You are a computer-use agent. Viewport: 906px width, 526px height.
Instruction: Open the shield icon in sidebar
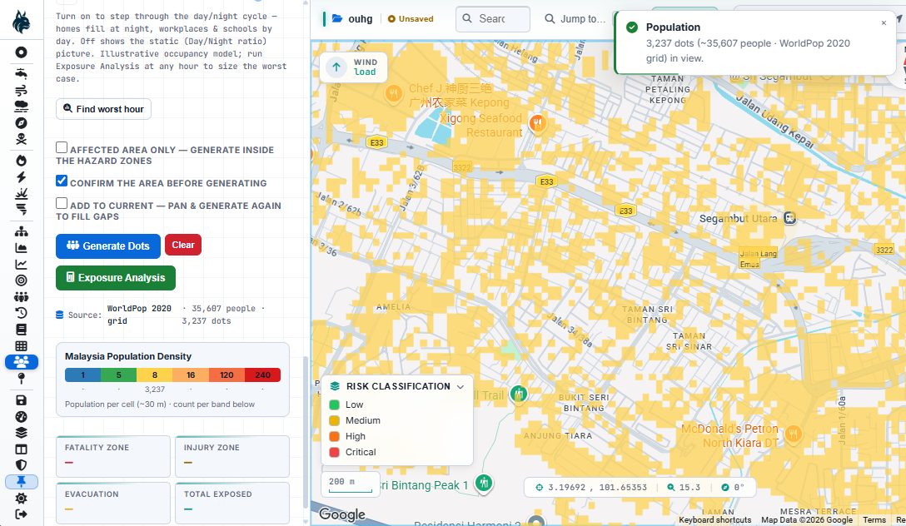point(22,464)
